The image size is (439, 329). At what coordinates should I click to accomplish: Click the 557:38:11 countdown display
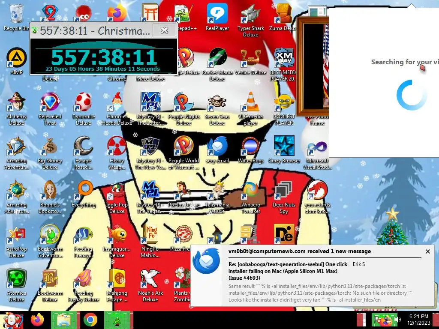[104, 57]
